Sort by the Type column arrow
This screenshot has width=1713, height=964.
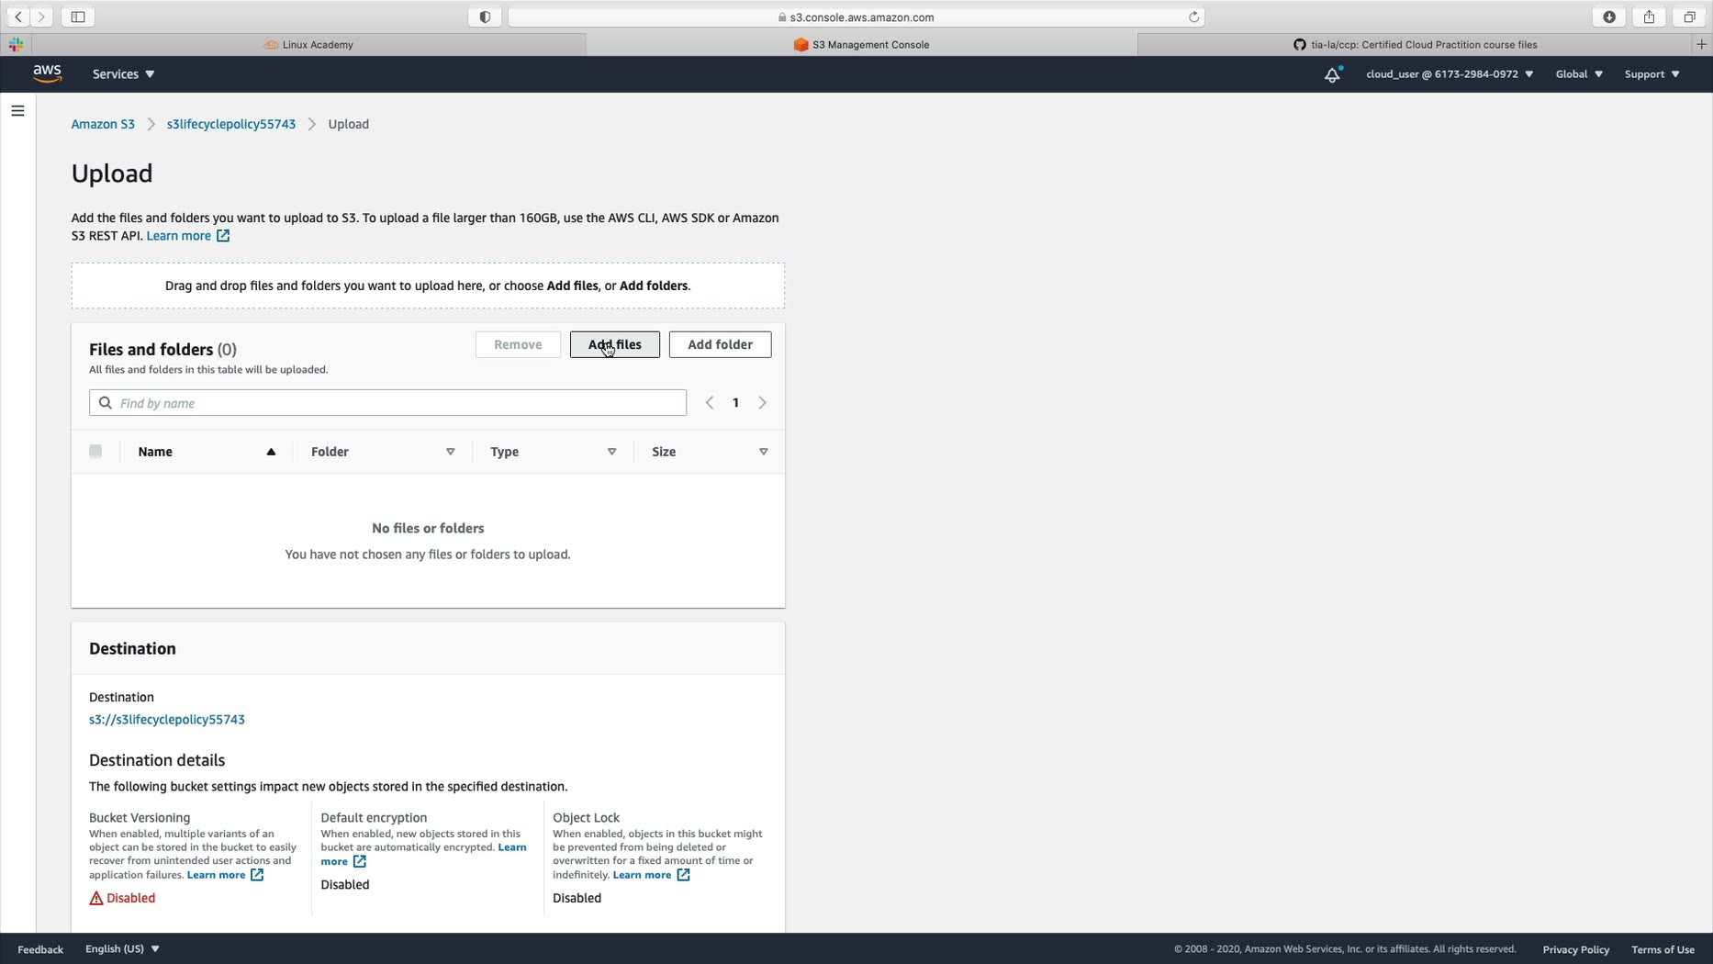coord(612,452)
